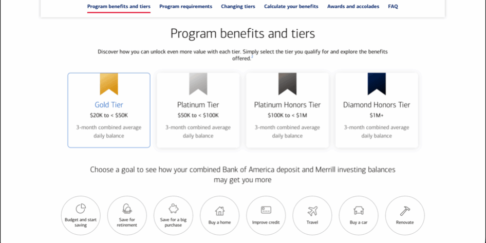Open the Program benefits and tiers tab
The image size is (486, 243).
coord(119,7)
